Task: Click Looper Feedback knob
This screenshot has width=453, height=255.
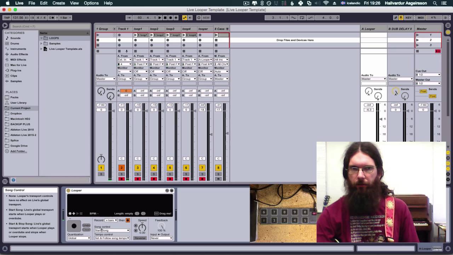Action: (161, 226)
